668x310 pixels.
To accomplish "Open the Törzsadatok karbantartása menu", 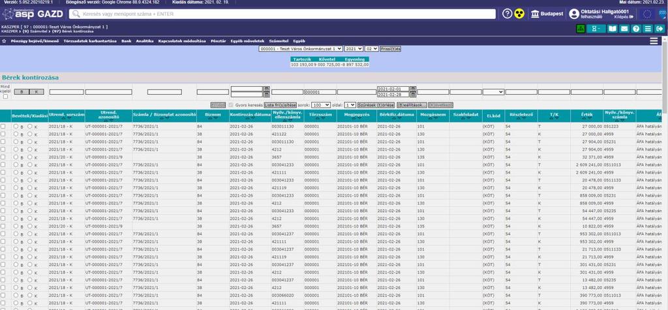I will [x=90, y=41].
